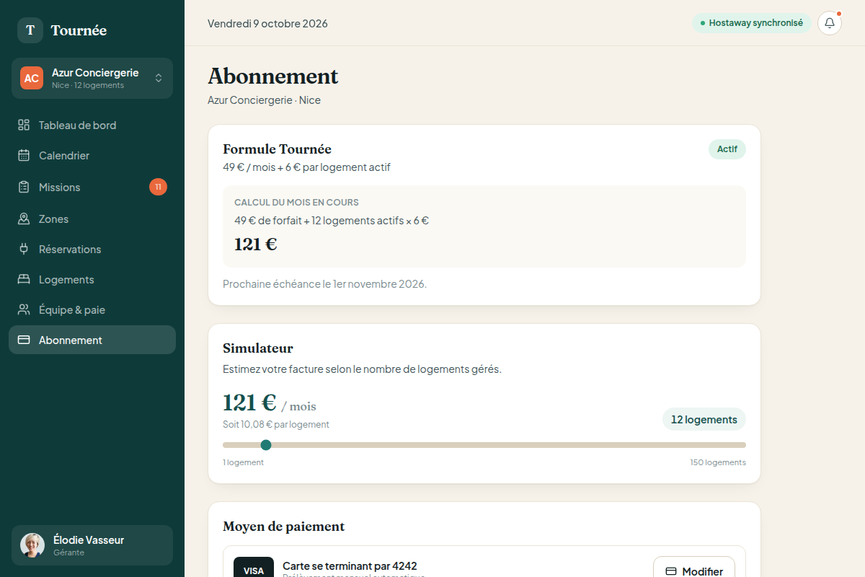Click the Zones map pin icon
The image size is (865, 577).
pyautogui.click(x=24, y=219)
